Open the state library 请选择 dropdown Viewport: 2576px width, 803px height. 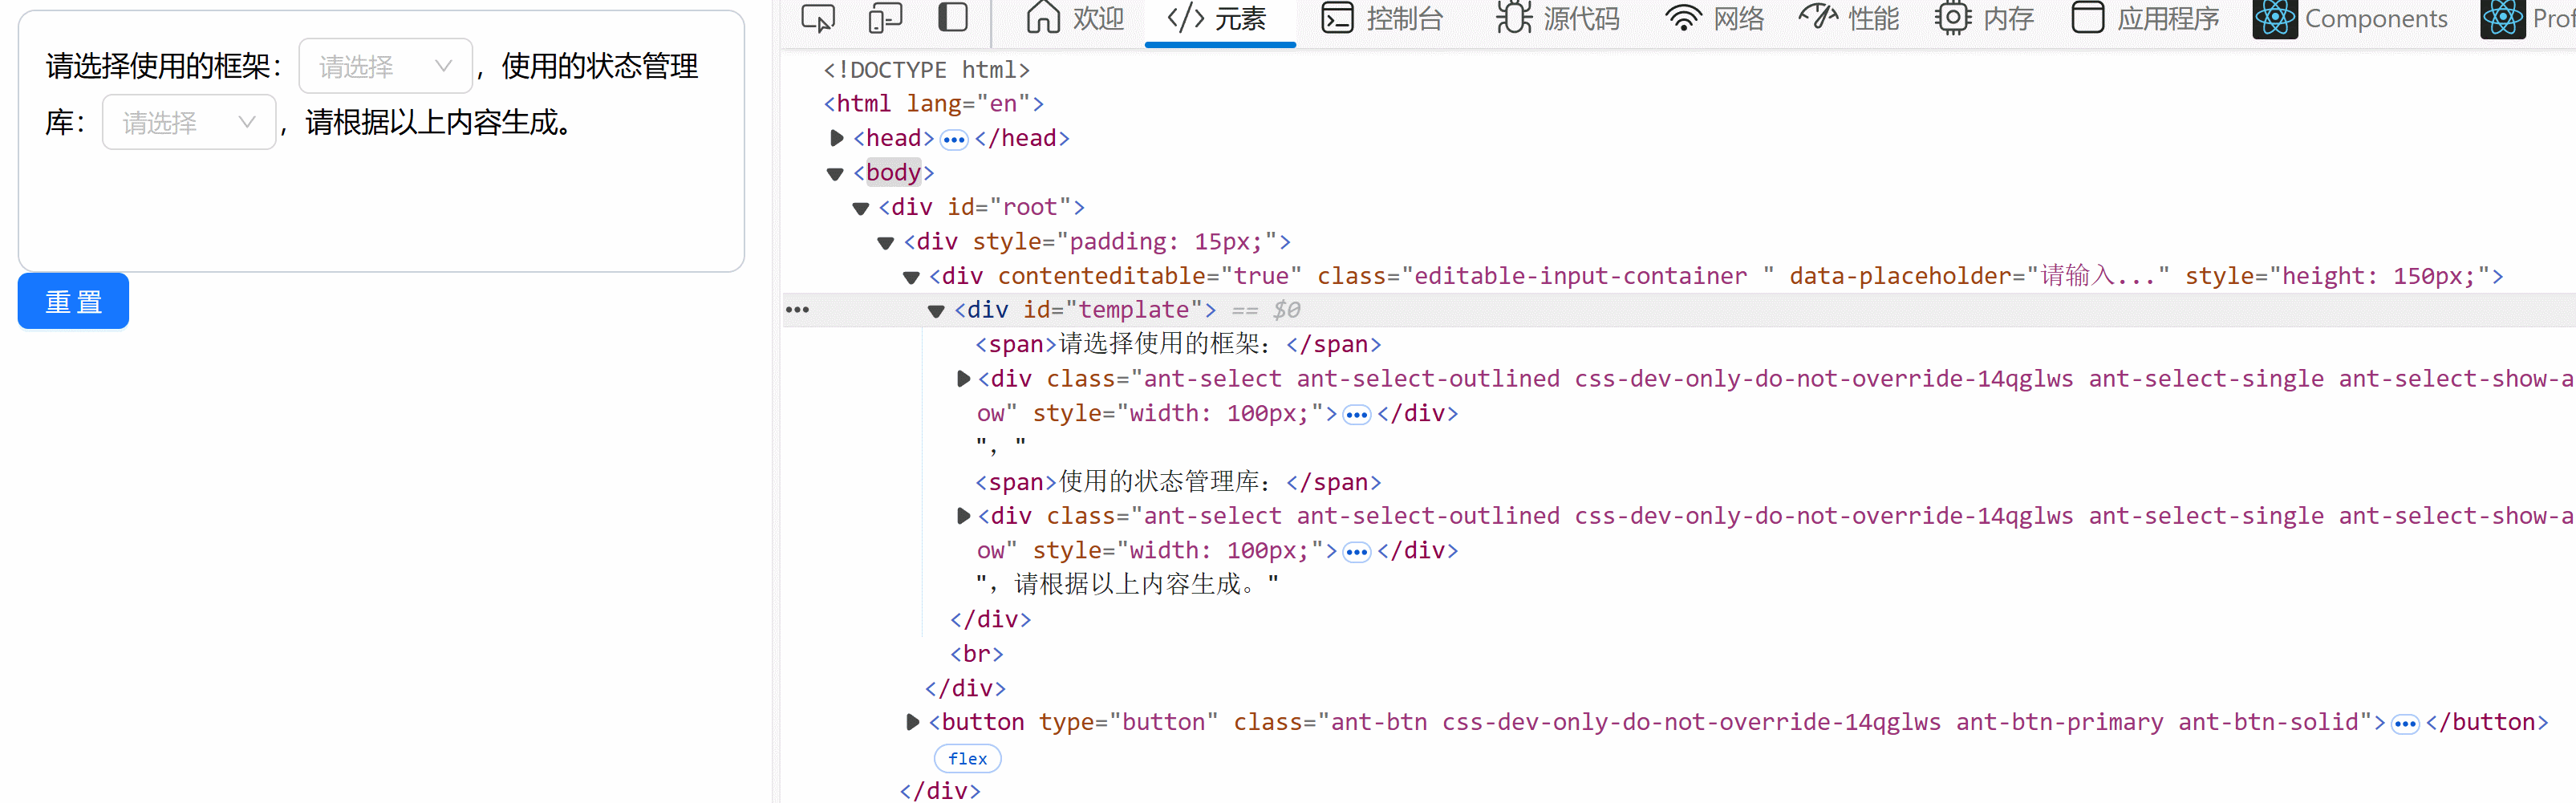coord(188,122)
